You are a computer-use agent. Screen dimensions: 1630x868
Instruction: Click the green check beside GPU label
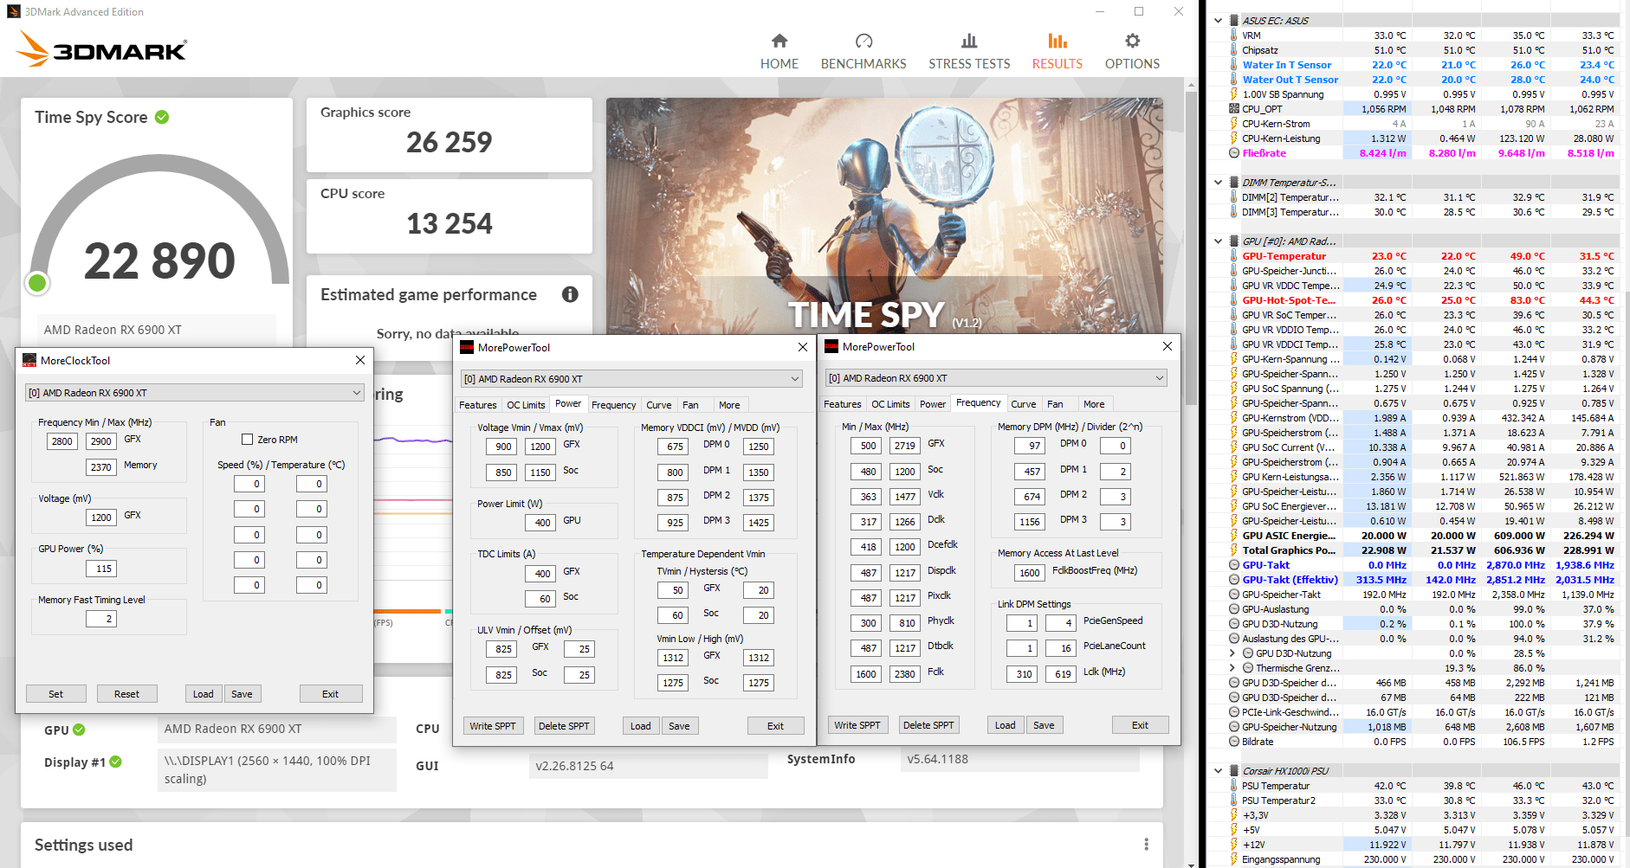(79, 730)
